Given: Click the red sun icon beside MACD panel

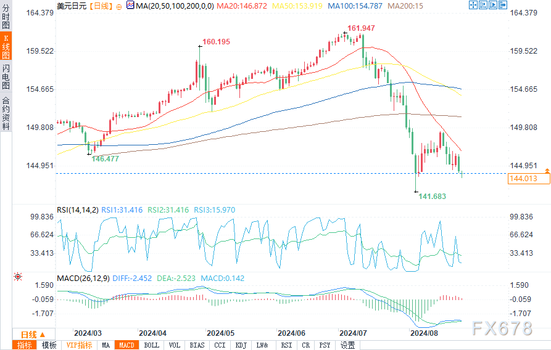Looking at the screenshot, I should pyautogui.click(x=17, y=277).
